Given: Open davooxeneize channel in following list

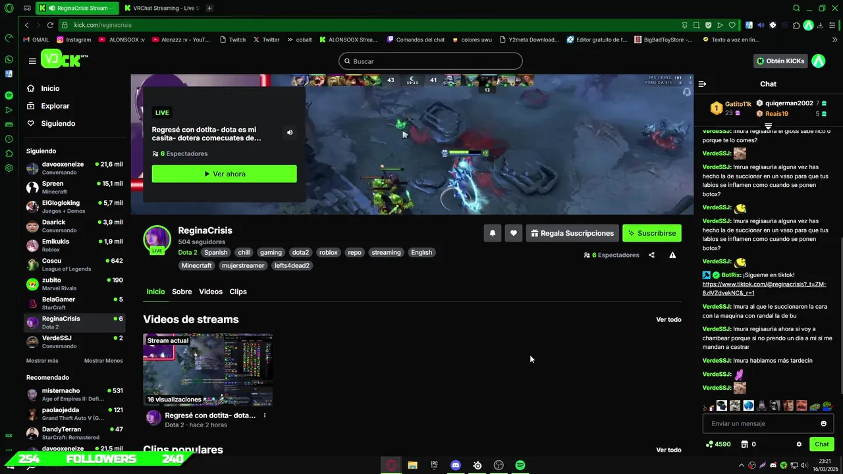Looking at the screenshot, I should coord(74,168).
